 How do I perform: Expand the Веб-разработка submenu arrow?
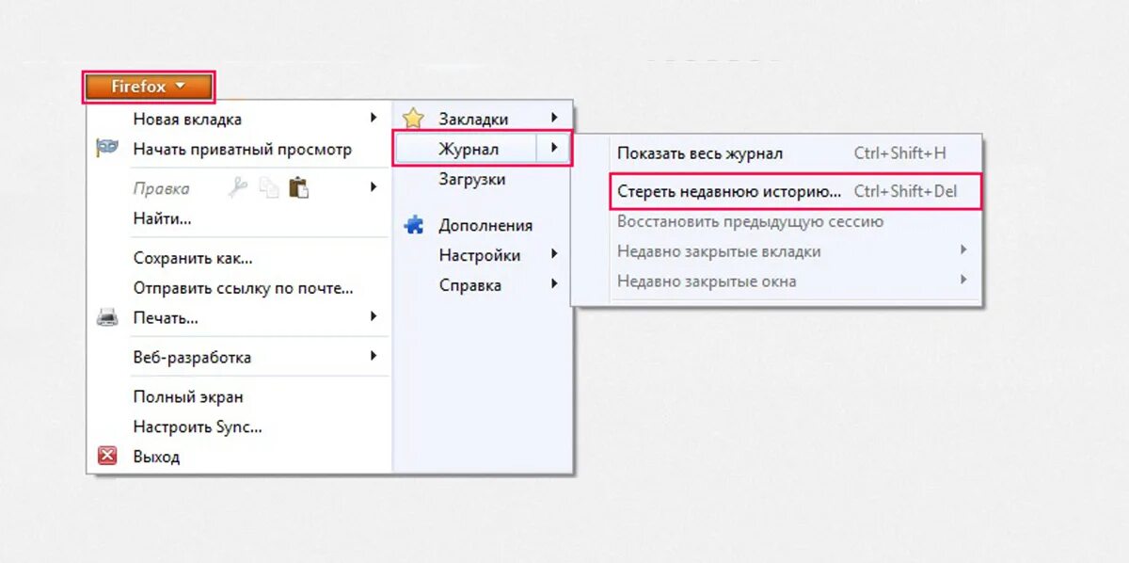(374, 356)
